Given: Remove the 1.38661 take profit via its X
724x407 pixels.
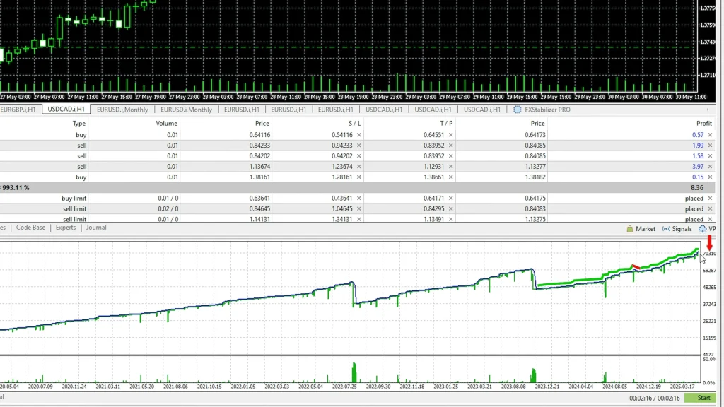Looking at the screenshot, I should click(x=450, y=177).
